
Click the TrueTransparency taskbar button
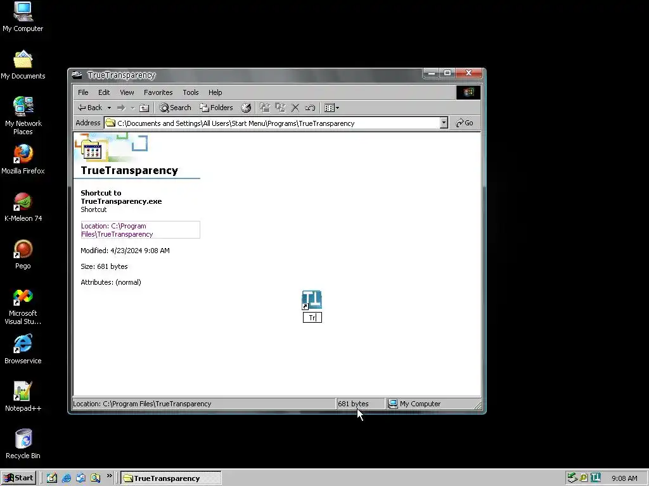pyautogui.click(x=171, y=478)
